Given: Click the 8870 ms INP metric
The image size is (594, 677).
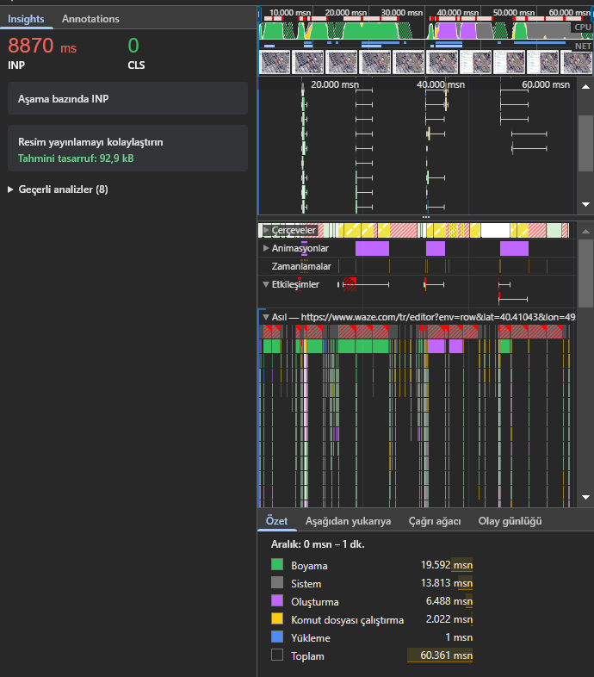Looking at the screenshot, I should [x=42, y=47].
